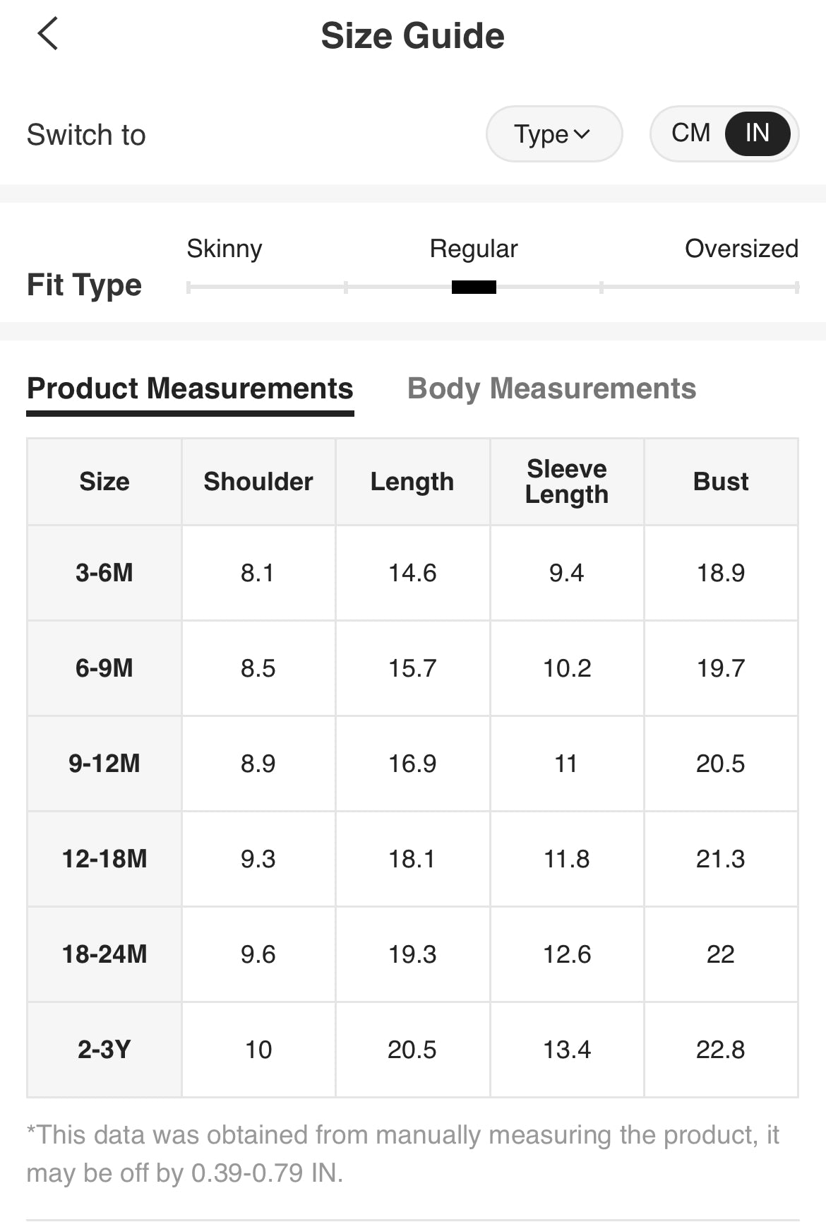The image size is (826, 1222).
Task: Click the Skinny fit label
Action: pyautogui.click(x=225, y=249)
